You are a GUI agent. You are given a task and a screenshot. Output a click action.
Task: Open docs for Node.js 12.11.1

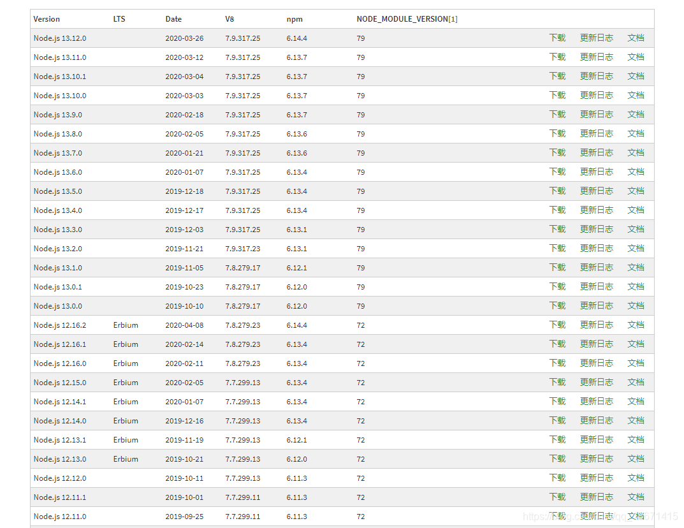[636, 497]
